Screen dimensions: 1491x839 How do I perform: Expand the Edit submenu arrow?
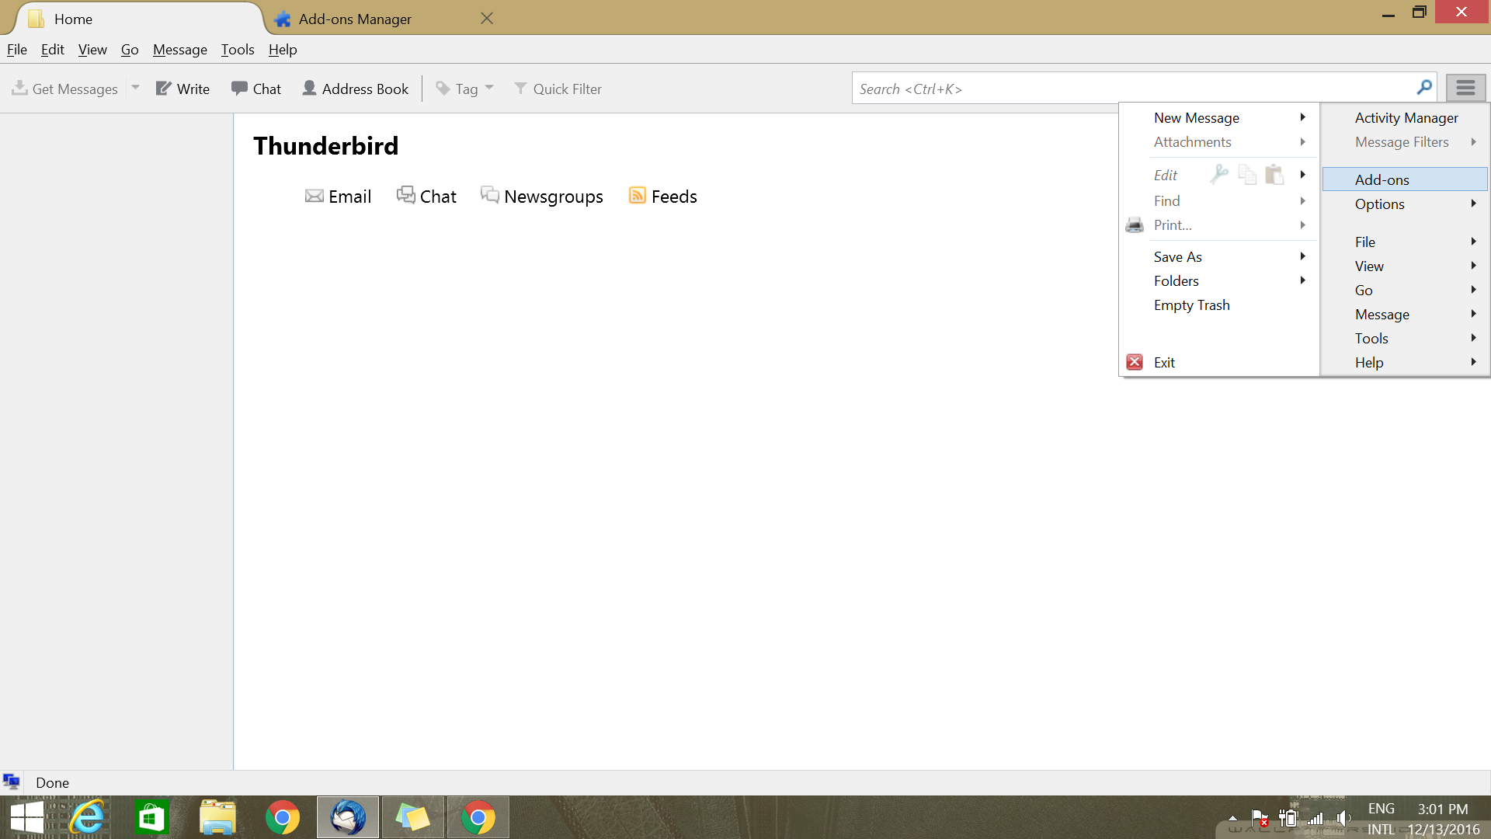[1302, 174]
